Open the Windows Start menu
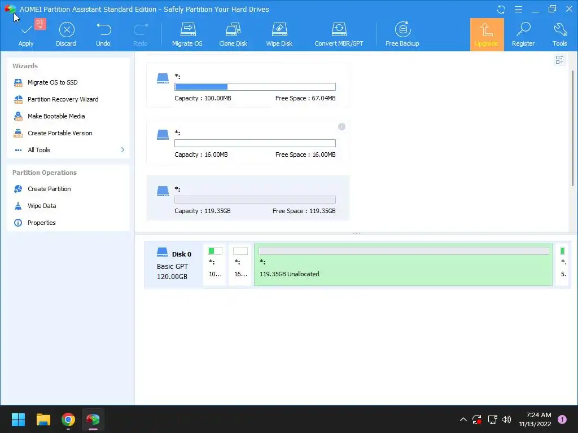The image size is (578, 433). [18, 419]
